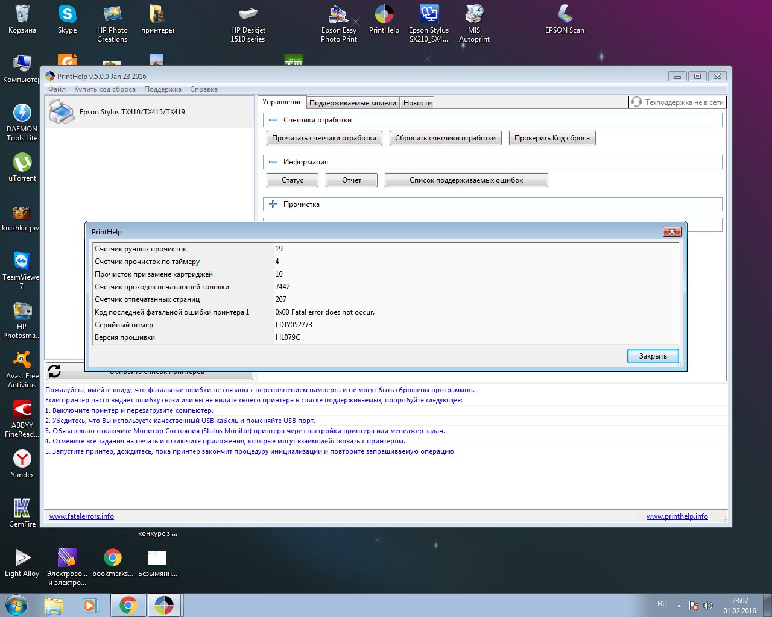This screenshot has height=617, width=772.
Task: Select the DAEMON Tools Lite desktop icon
Action: tap(22, 122)
